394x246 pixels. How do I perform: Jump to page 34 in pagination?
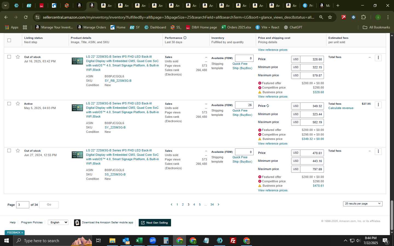click(212, 204)
